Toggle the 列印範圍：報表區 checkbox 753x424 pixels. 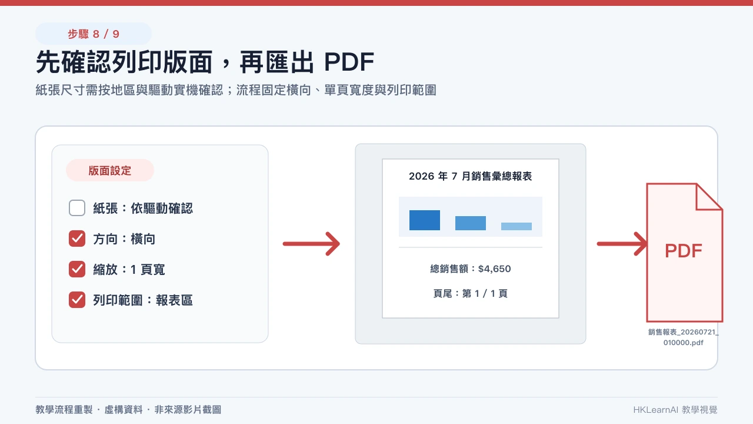pyautogui.click(x=77, y=300)
